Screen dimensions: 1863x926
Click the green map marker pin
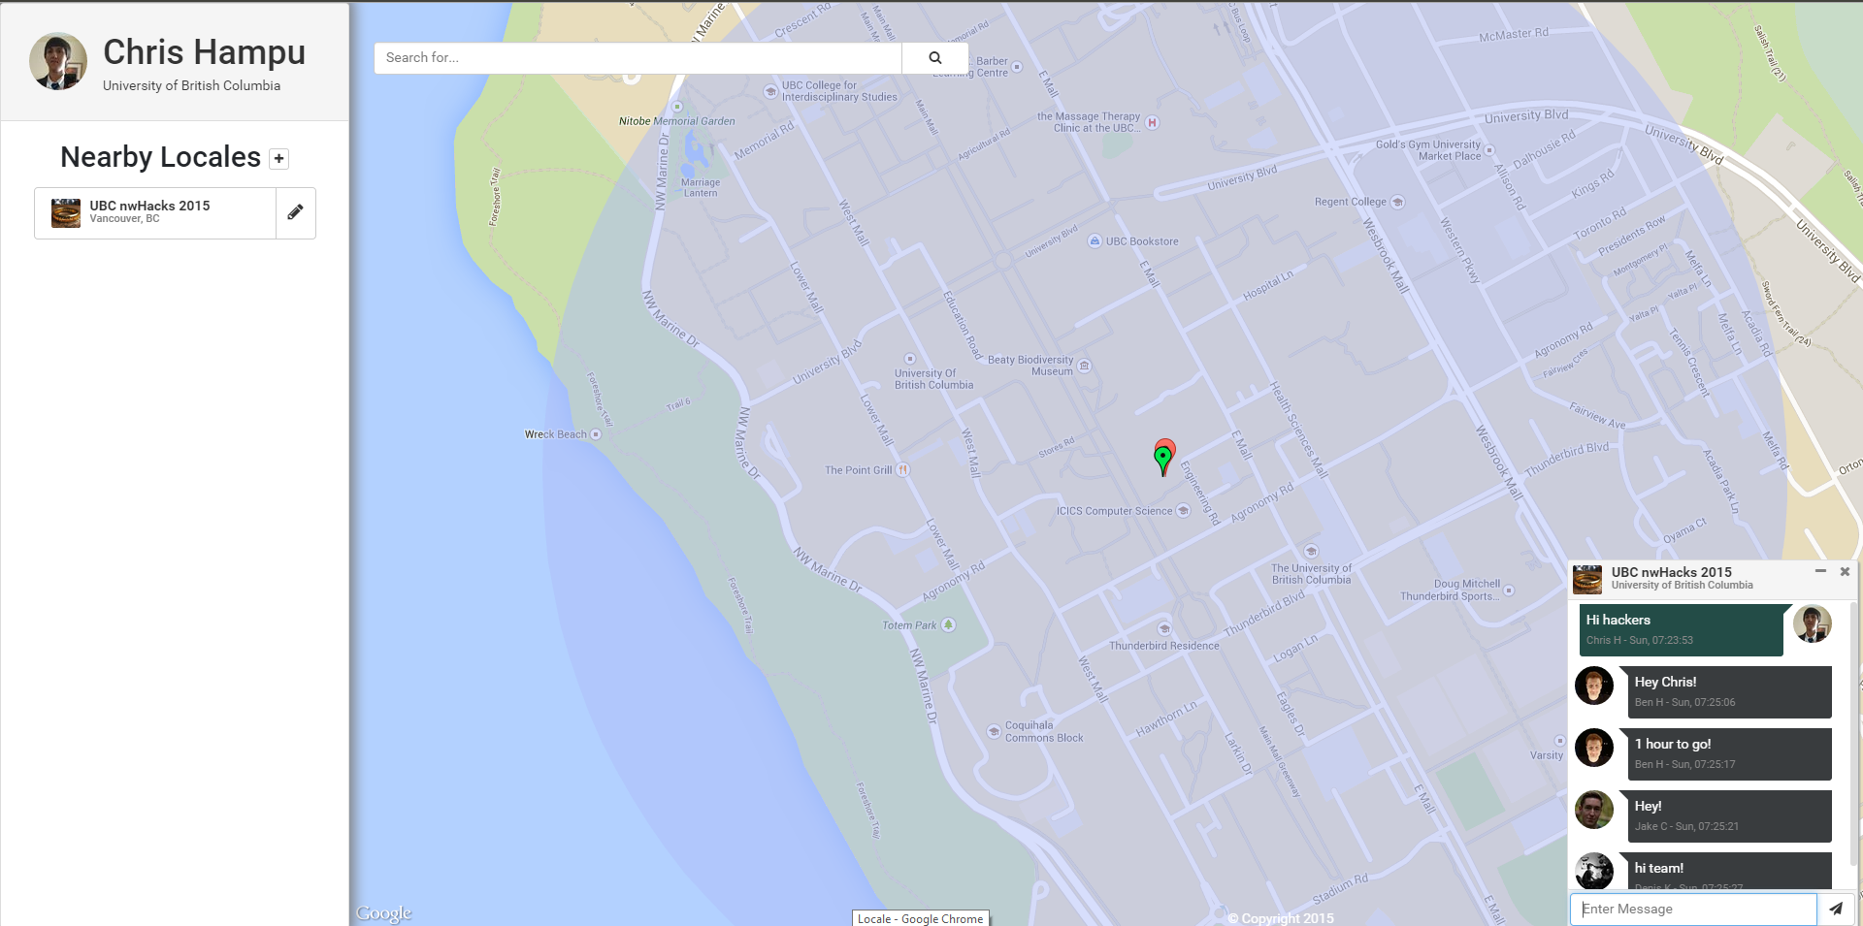1162,459
